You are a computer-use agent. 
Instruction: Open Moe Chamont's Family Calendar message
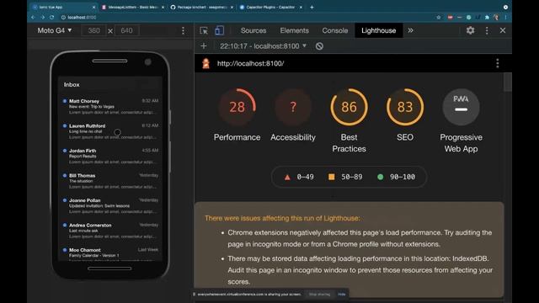click(110, 252)
